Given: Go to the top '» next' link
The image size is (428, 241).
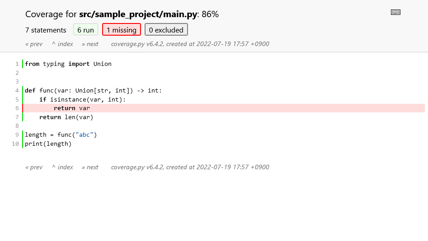Looking at the screenshot, I should pyautogui.click(x=90, y=44).
